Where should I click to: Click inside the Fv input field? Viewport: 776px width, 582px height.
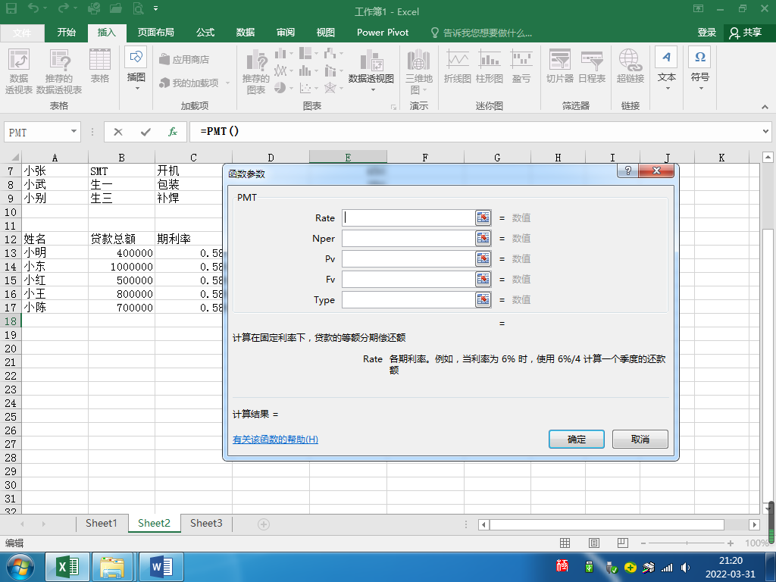click(408, 279)
